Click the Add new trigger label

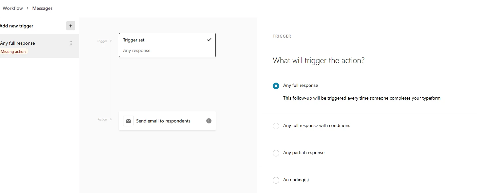(x=17, y=26)
